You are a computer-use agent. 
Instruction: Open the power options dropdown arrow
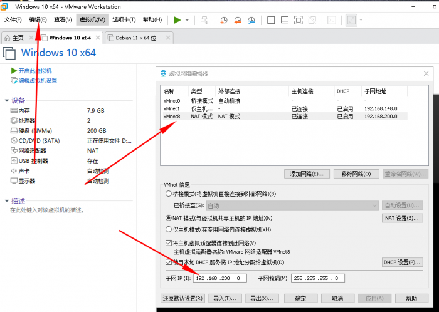(187, 20)
